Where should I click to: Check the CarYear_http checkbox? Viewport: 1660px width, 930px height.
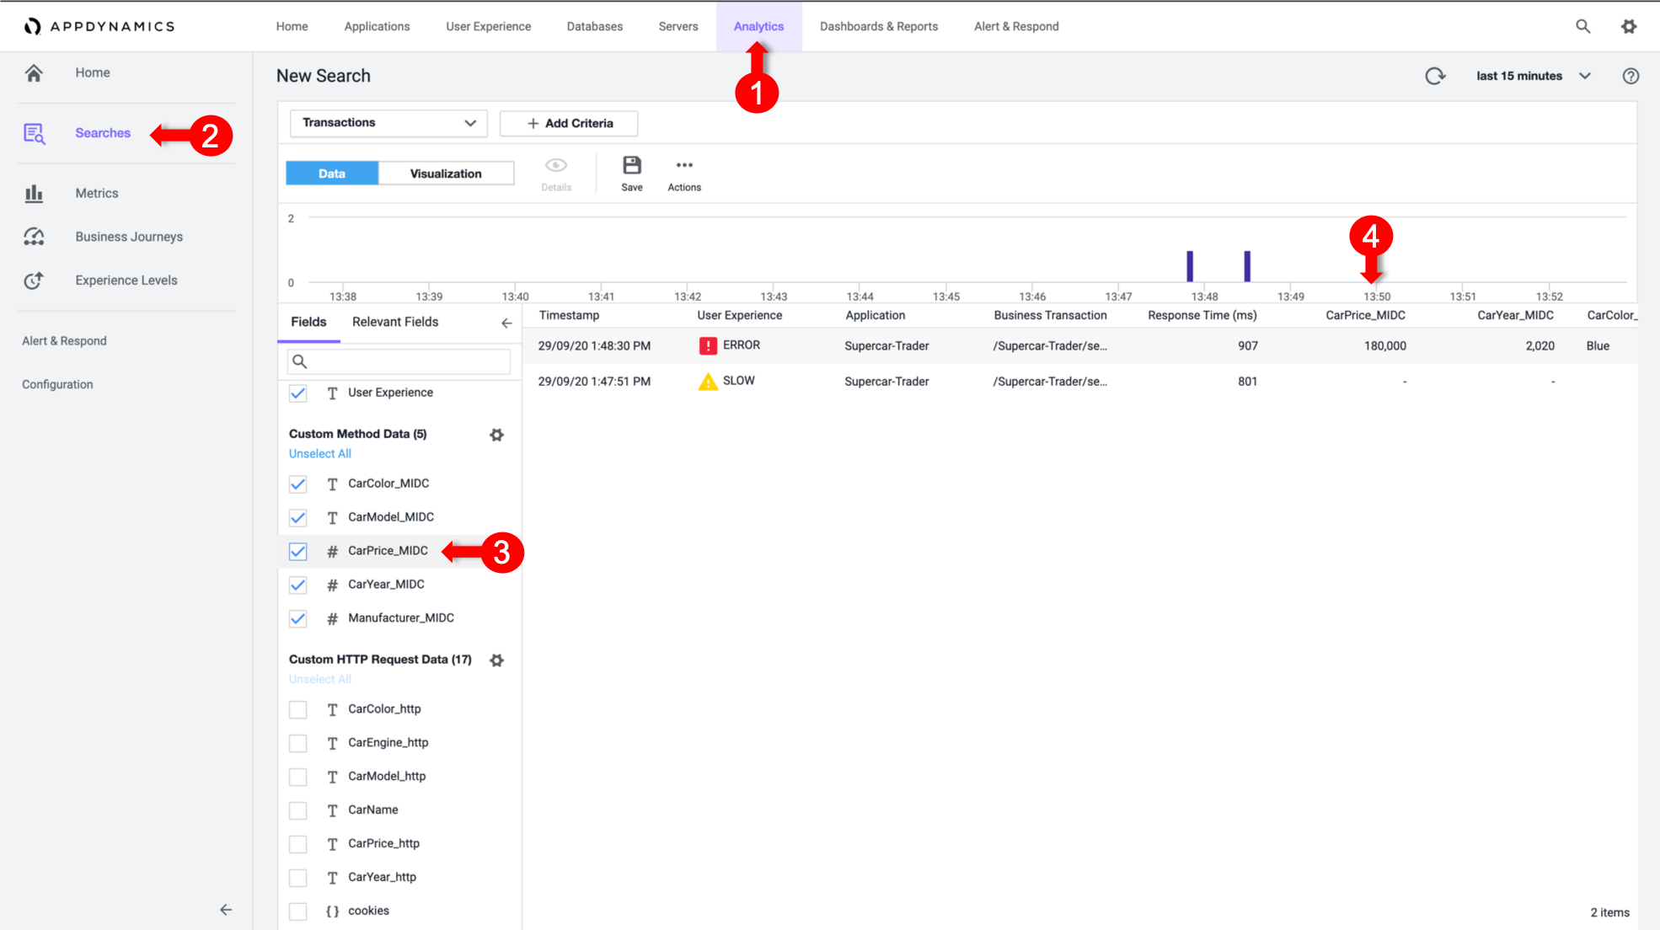coord(298,878)
